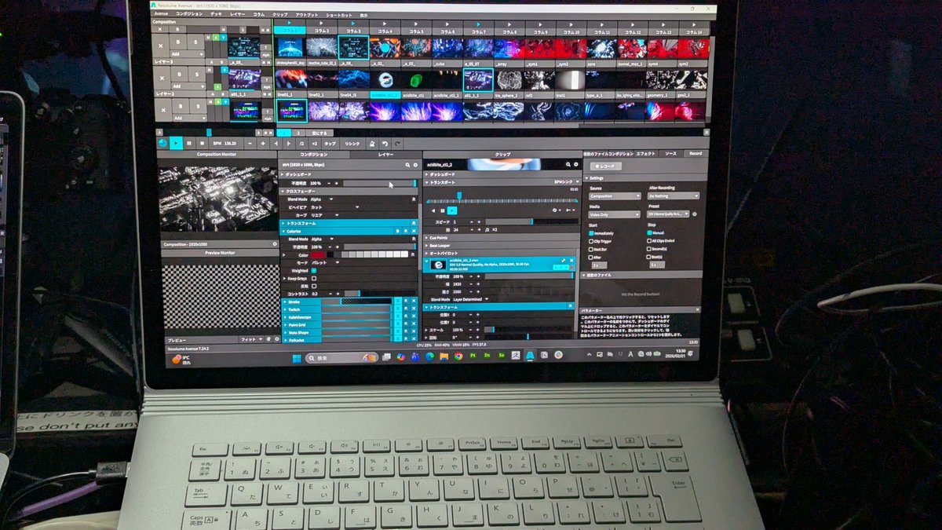Stop composition playback with the square button
The height and width of the screenshot is (530, 942).
[203, 143]
